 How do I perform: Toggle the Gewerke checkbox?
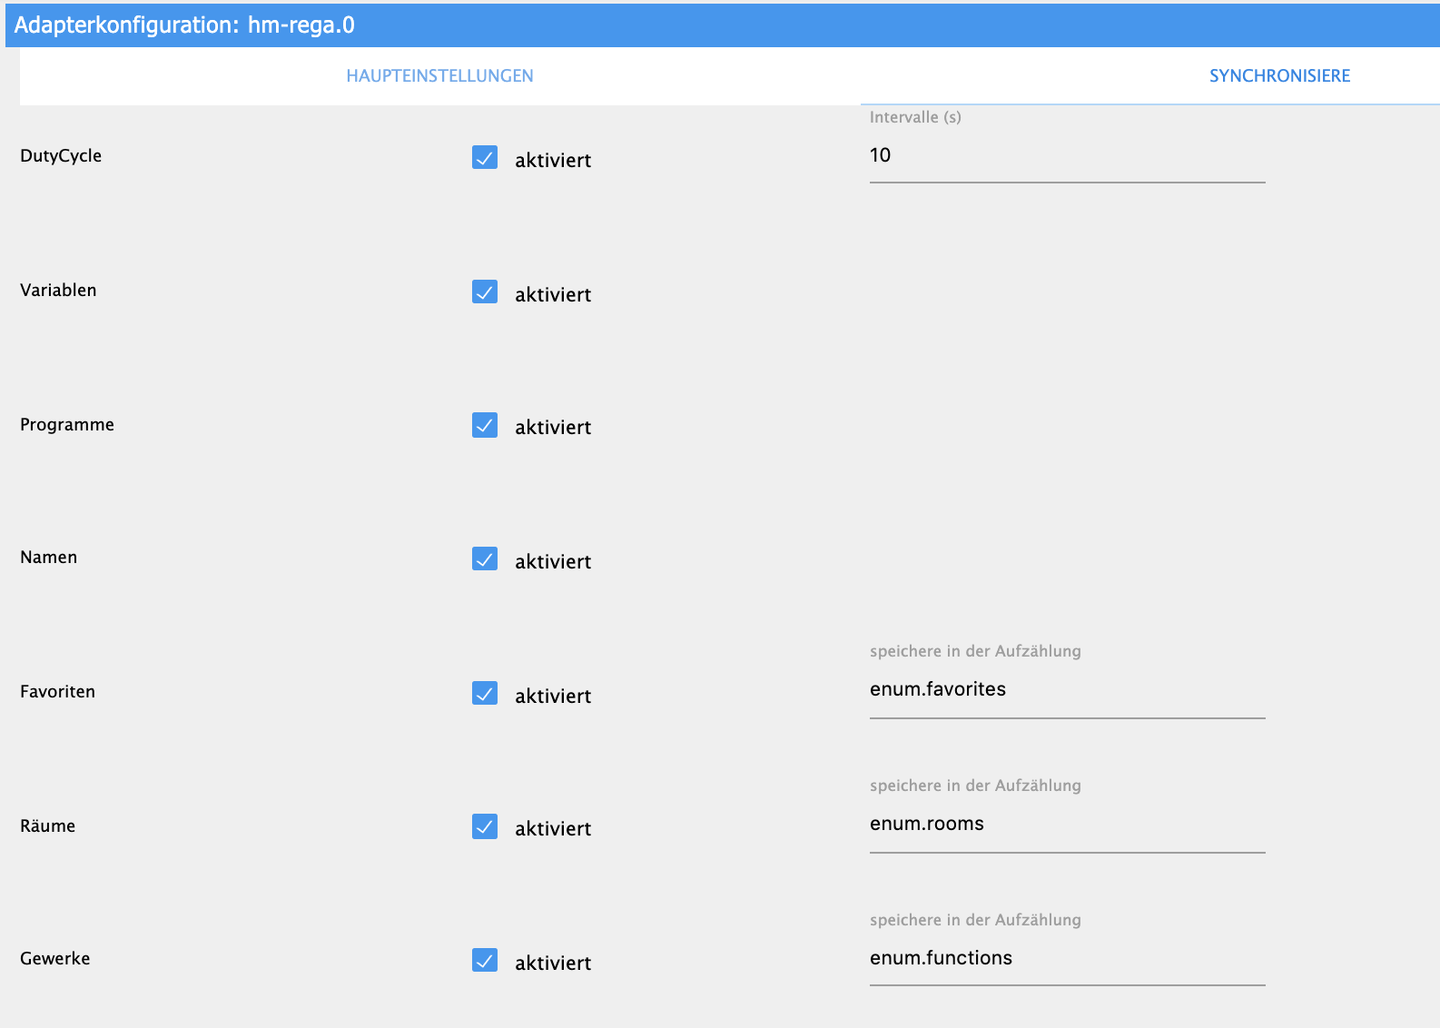click(485, 961)
